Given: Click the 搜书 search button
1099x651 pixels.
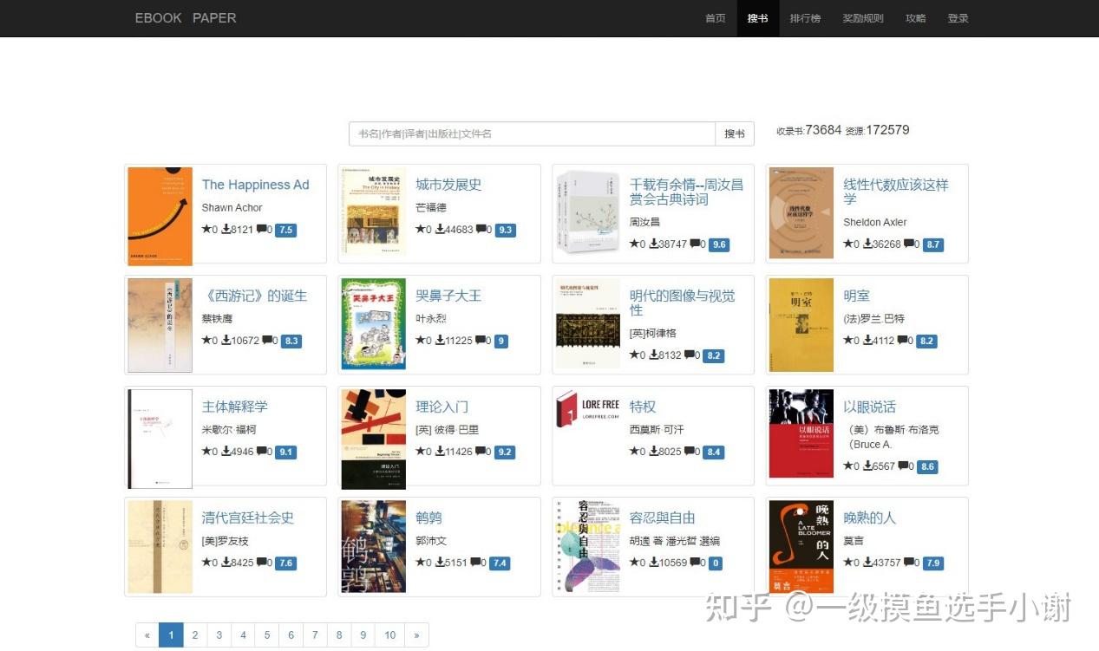Looking at the screenshot, I should pos(735,133).
